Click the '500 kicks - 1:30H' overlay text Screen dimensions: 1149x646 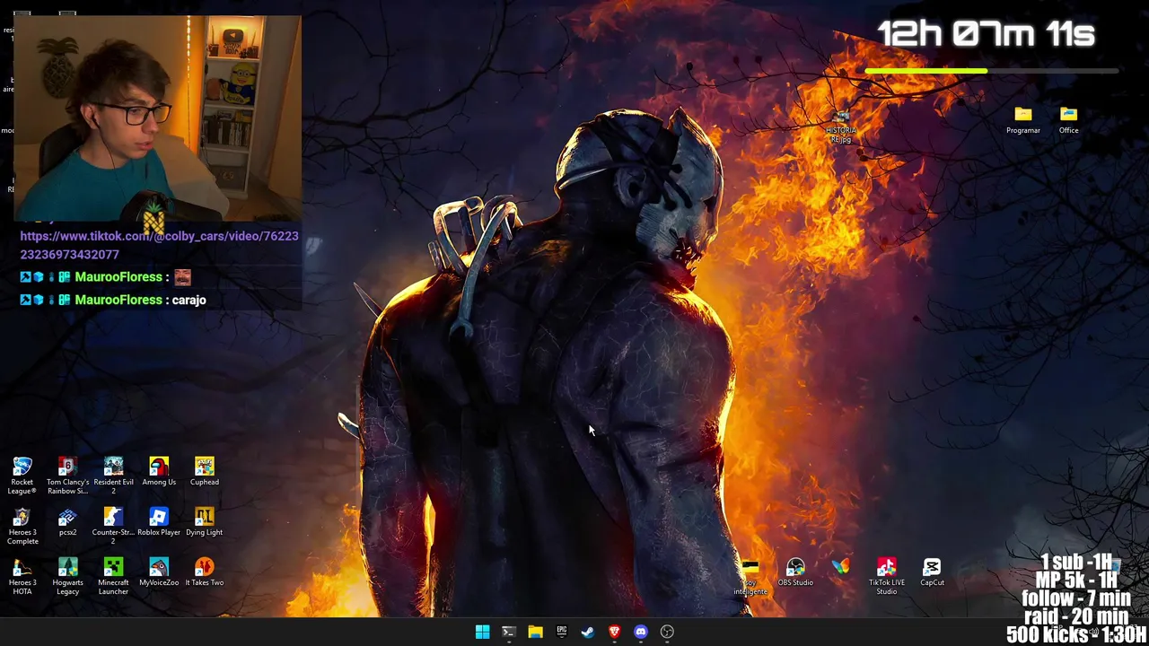click(1076, 634)
